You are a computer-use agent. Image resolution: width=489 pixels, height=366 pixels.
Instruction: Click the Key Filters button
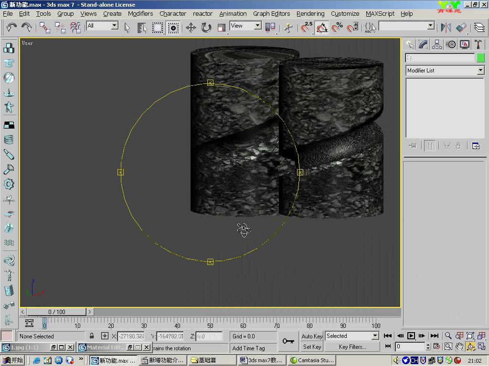[352, 347]
